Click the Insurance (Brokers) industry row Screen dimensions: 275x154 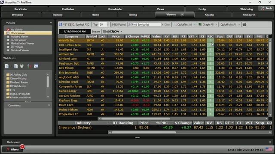(x=165, y=127)
